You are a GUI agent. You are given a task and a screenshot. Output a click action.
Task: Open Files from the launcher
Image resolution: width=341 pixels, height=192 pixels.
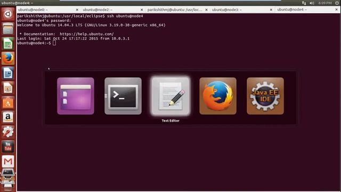[x=8, y=29]
